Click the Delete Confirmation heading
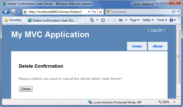The image size is (183, 107). [x=41, y=66]
